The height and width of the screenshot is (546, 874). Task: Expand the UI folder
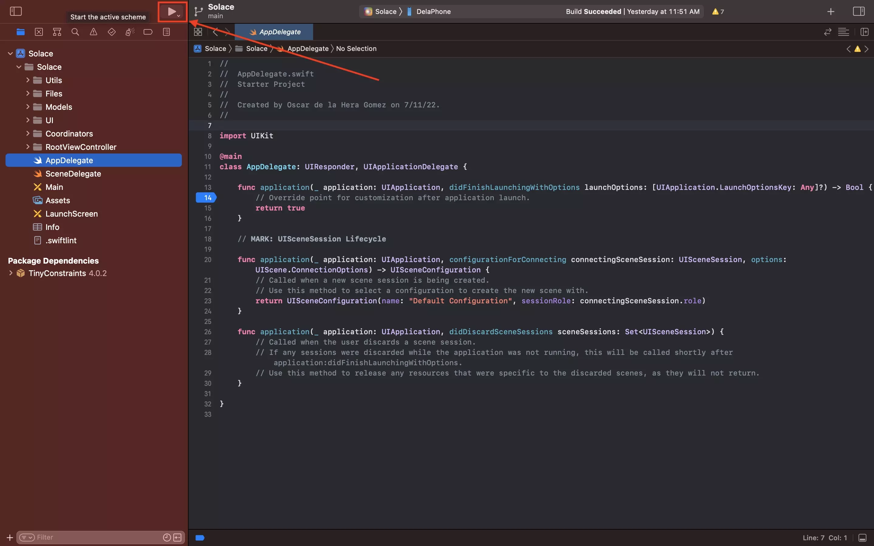(x=27, y=120)
